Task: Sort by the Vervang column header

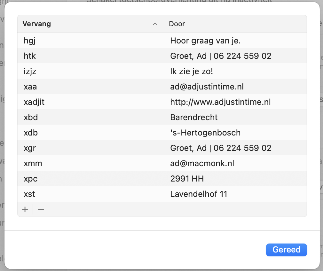Action: point(37,24)
